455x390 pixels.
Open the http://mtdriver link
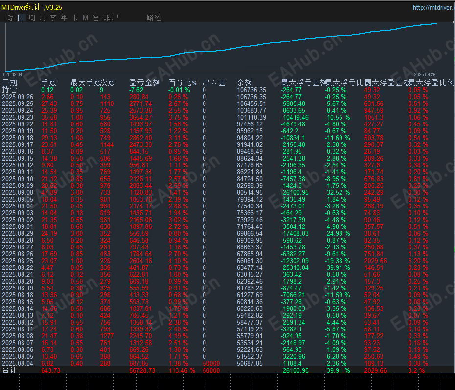coord(433,7)
